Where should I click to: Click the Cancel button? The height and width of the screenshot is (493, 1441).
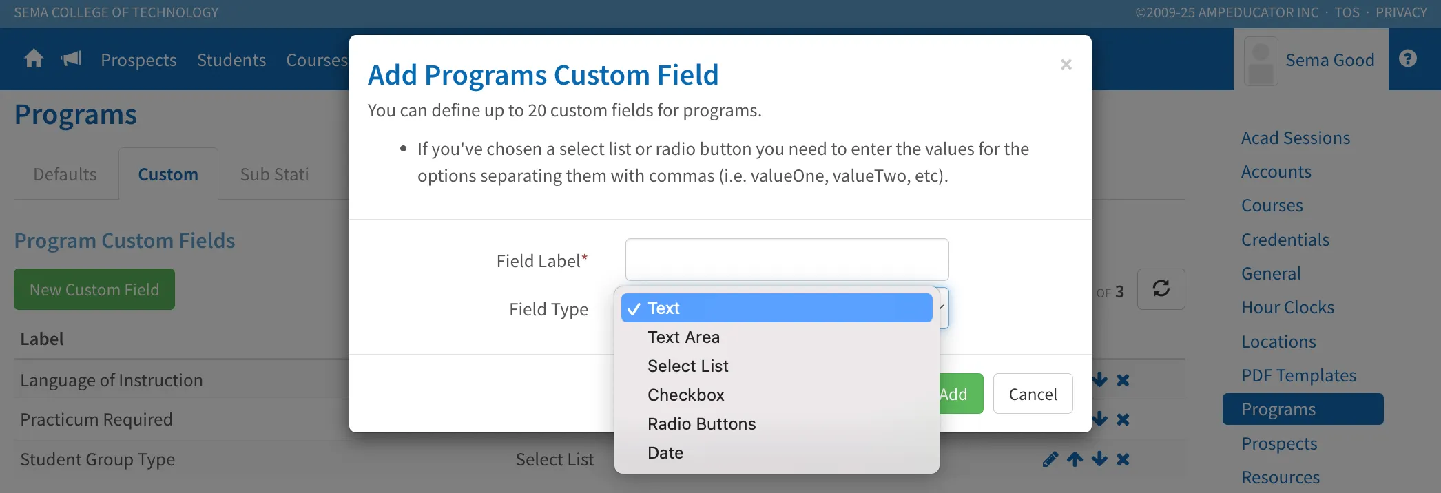pyautogui.click(x=1033, y=394)
